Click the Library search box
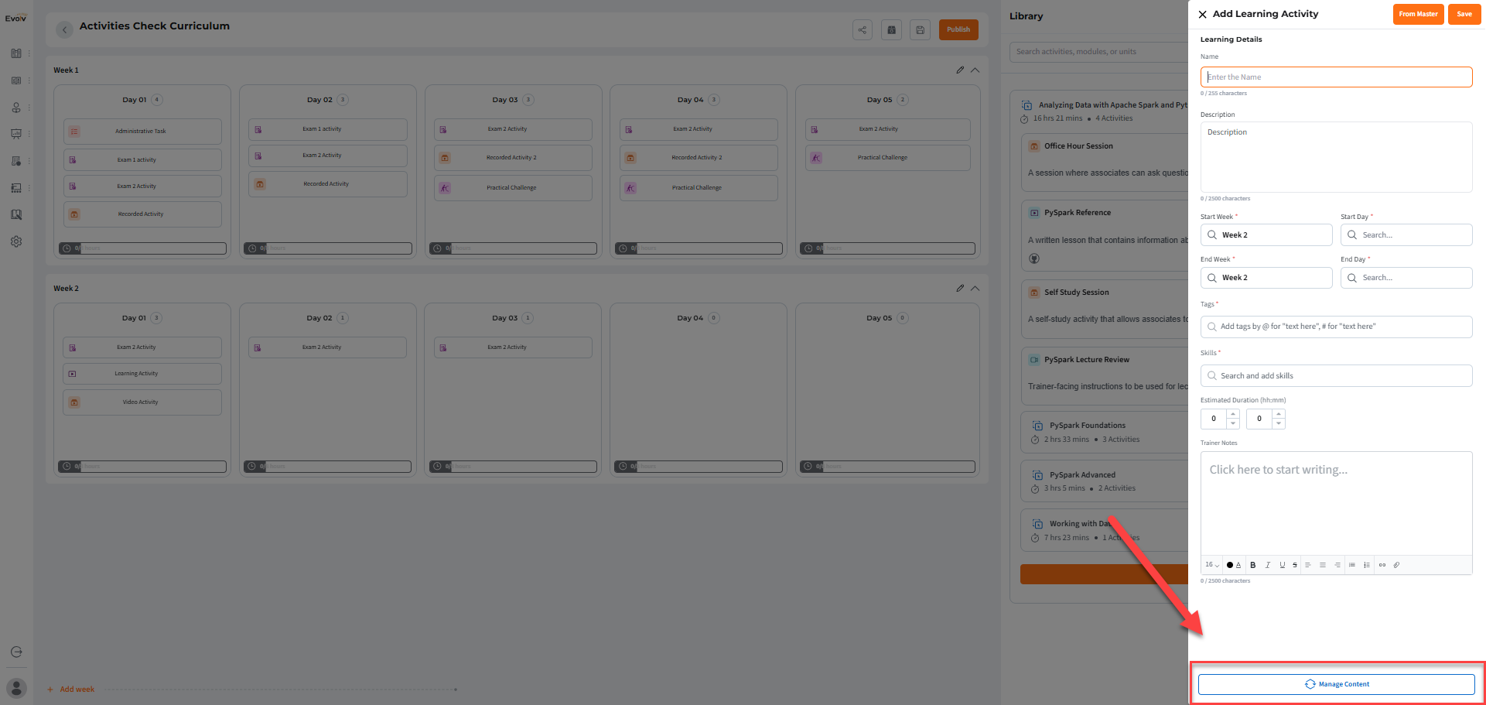The width and height of the screenshot is (1486, 705). 1098,52
